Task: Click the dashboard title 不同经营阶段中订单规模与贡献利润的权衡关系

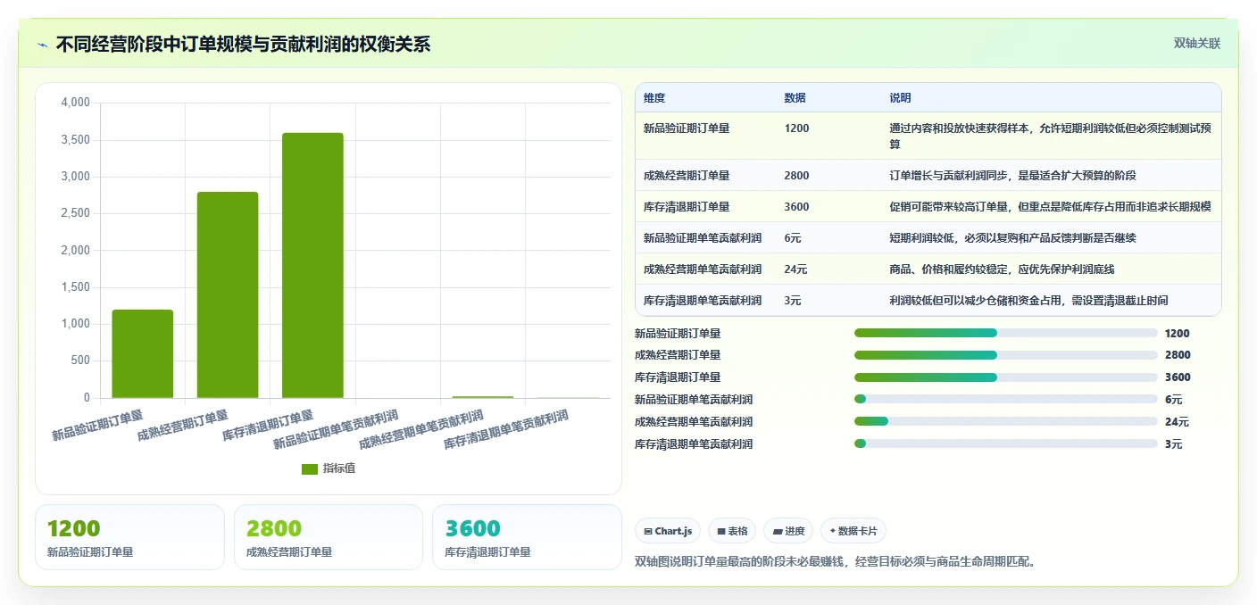Action: (243, 44)
